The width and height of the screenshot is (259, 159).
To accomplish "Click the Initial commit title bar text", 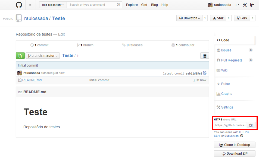I will coord(28,65).
